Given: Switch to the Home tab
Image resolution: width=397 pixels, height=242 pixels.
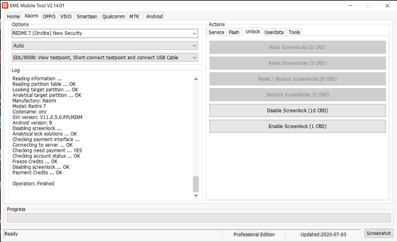Looking at the screenshot, I should [x=13, y=16].
